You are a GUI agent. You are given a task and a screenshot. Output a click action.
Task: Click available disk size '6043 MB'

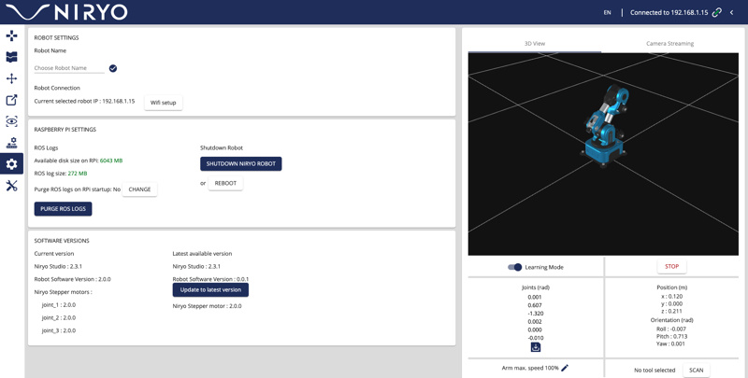tap(111, 161)
